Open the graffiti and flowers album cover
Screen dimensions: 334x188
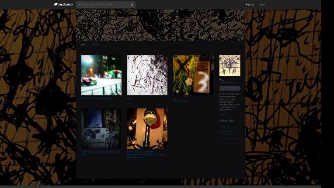click(x=193, y=75)
